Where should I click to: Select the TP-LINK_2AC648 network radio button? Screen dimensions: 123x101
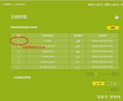18,67
